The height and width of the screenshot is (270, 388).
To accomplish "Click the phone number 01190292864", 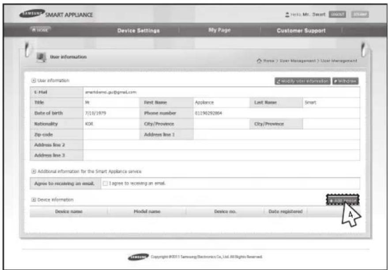I will coord(208,113).
